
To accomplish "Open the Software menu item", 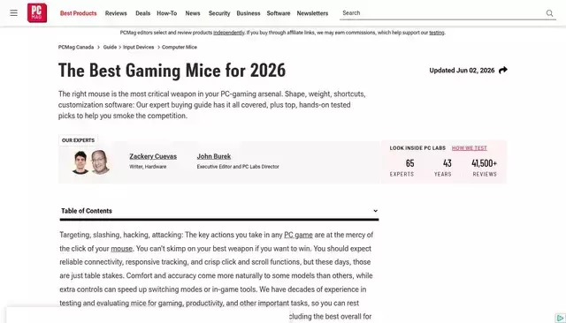I will [279, 13].
